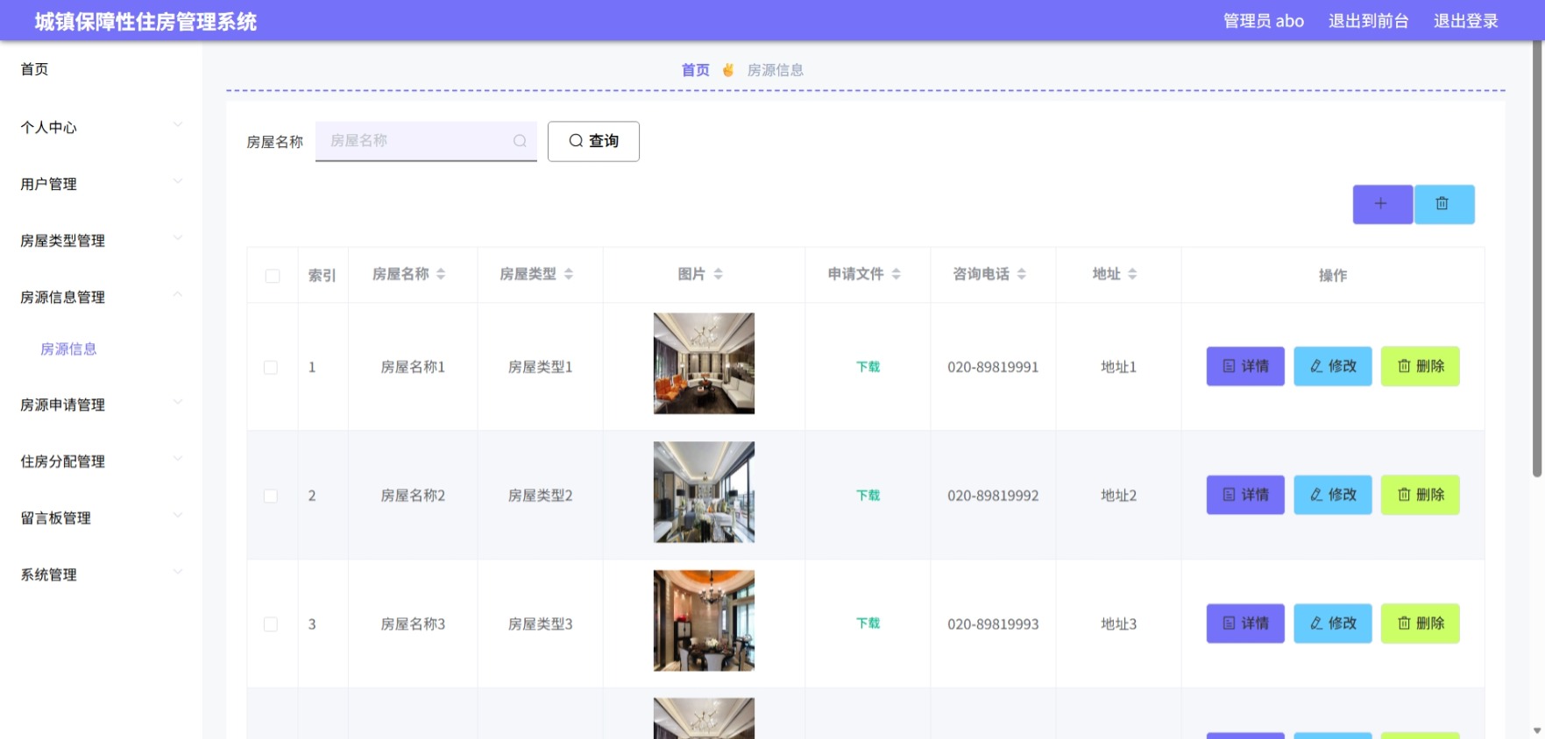Click 删除 for 房屋名称3
Viewport: 1545px width, 739px height.
1421,623
